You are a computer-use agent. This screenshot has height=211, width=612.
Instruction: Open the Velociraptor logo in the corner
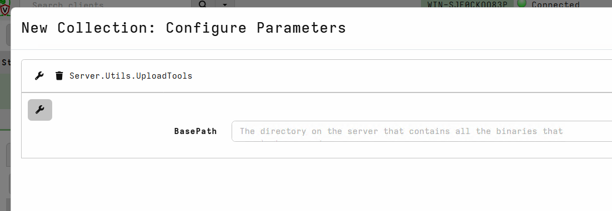click(4, 8)
